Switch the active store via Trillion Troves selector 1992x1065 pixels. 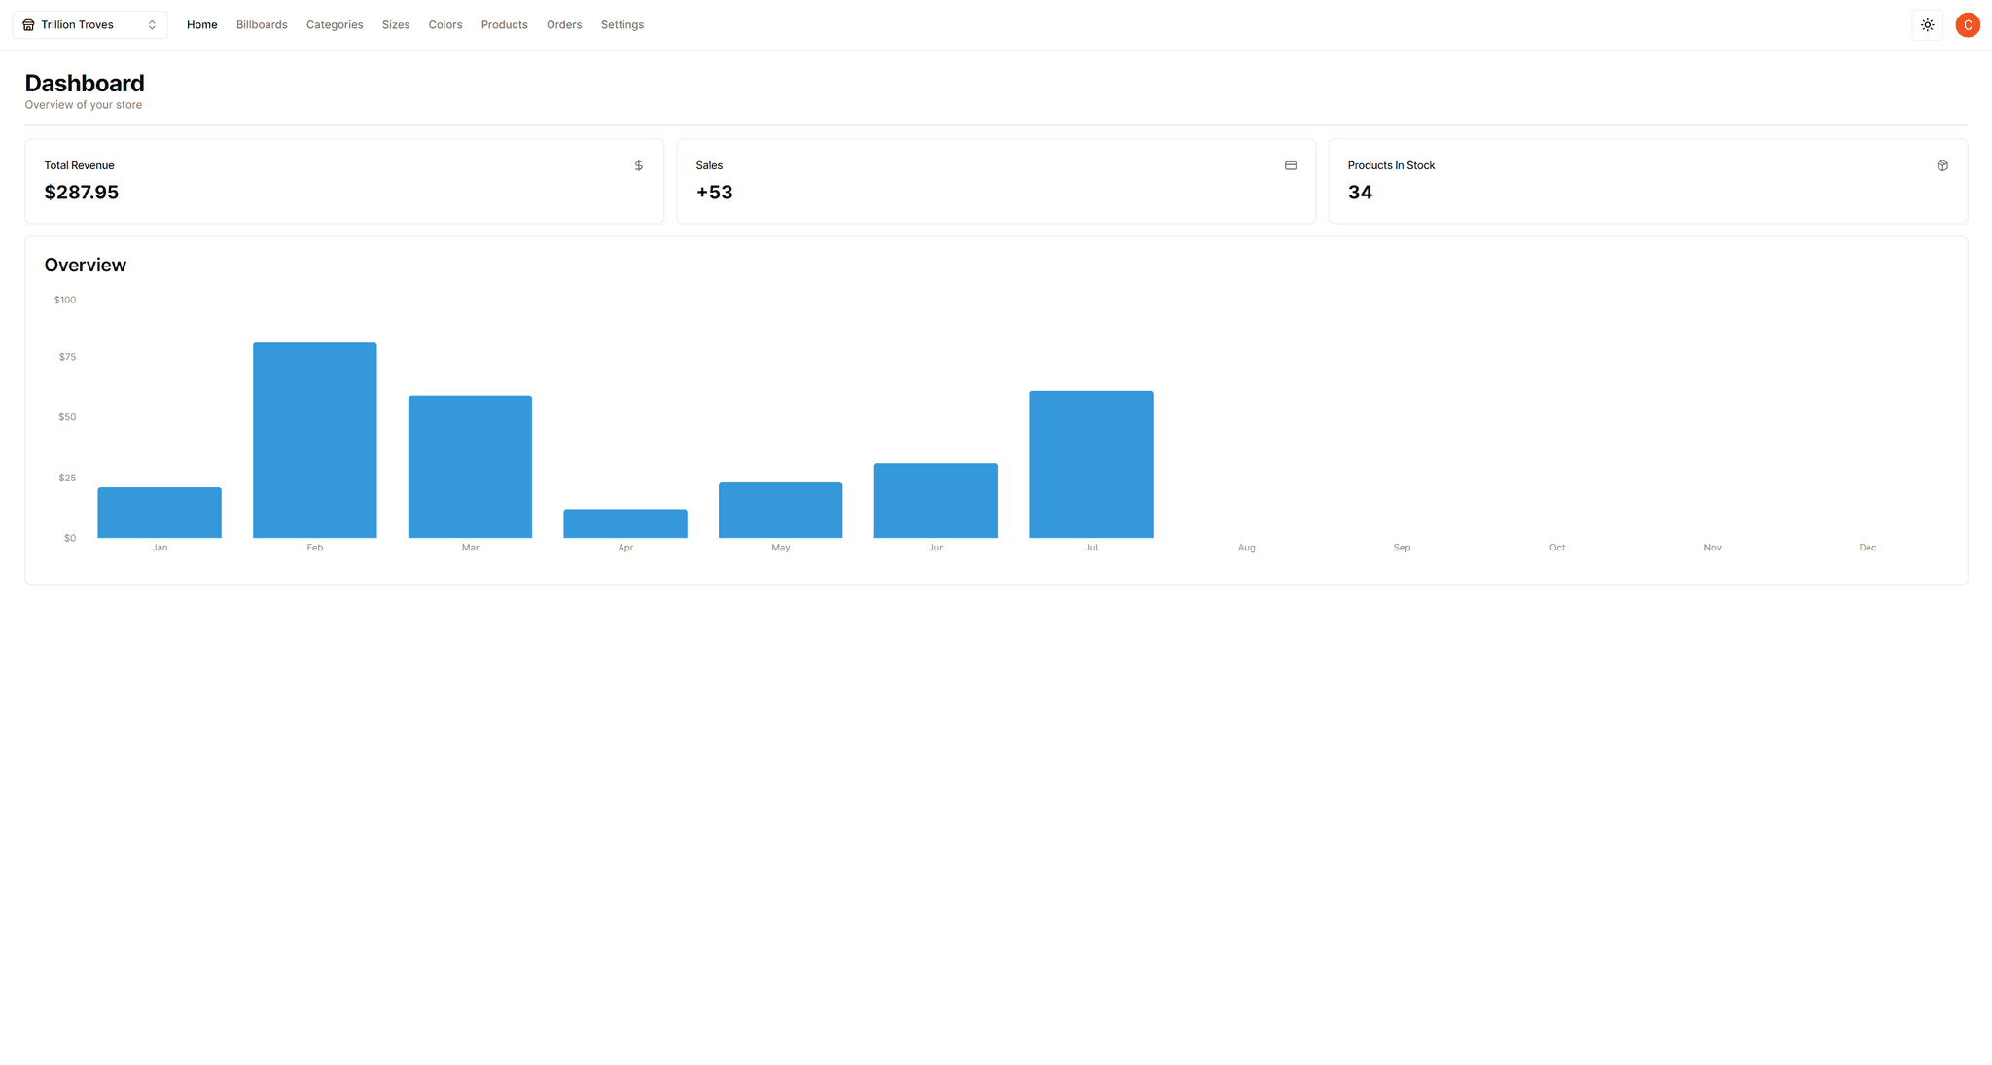[88, 24]
